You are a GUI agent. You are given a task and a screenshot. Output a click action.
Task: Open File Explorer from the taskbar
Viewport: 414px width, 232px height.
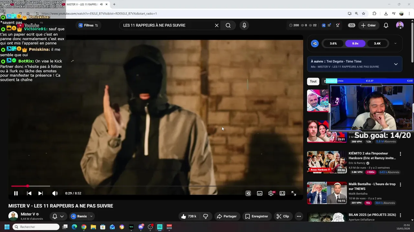pos(93,227)
